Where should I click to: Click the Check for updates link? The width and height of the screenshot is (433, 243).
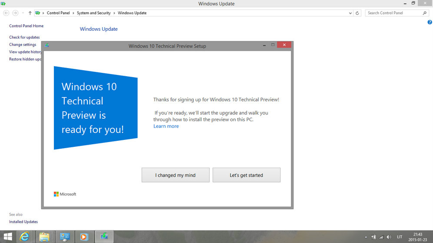[24, 37]
